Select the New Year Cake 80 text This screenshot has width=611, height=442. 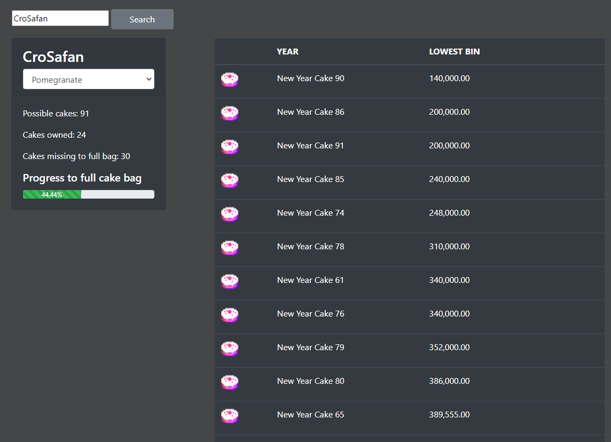point(310,381)
